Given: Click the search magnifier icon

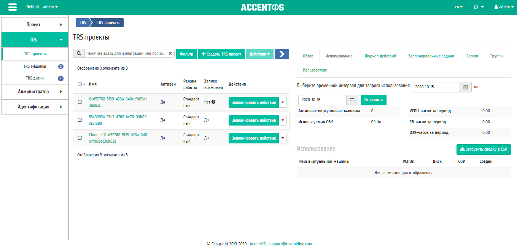Looking at the screenshot, I should (x=79, y=54).
